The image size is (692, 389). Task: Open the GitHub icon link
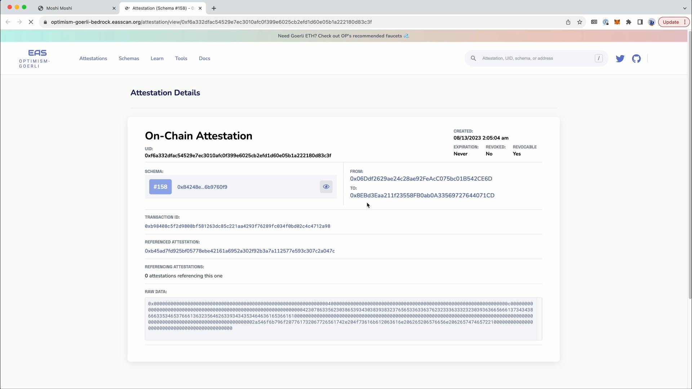636,58
